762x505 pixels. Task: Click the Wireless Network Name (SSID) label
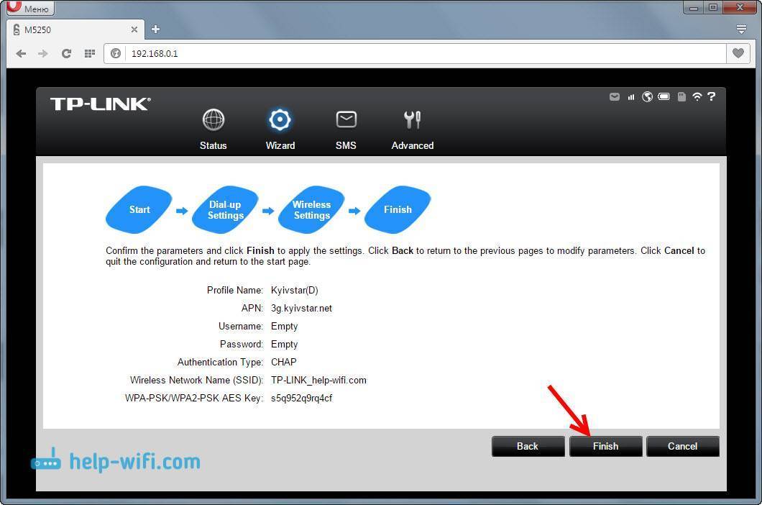pyautogui.click(x=196, y=380)
